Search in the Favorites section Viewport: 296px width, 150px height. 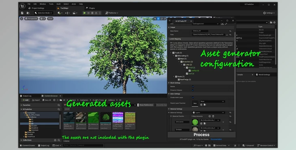coord(59,105)
